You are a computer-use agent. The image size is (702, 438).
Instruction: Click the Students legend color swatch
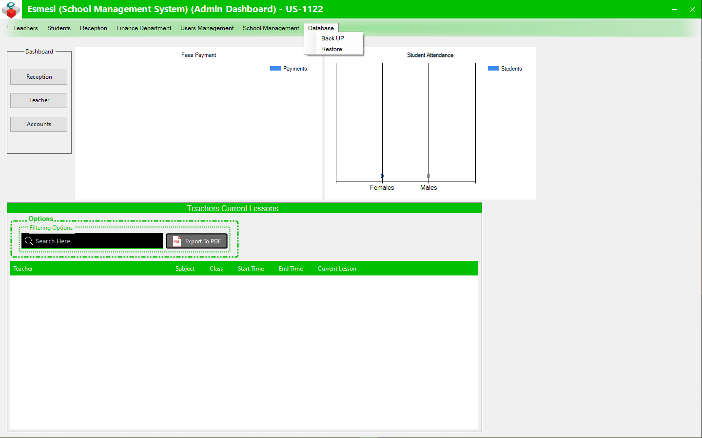point(493,69)
